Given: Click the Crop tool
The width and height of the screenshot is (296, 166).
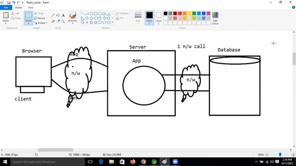Looking at the screenshot, I should tap(39, 13).
